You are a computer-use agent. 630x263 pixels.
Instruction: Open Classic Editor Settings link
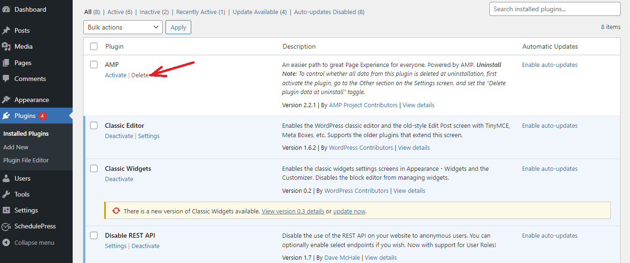(x=149, y=136)
